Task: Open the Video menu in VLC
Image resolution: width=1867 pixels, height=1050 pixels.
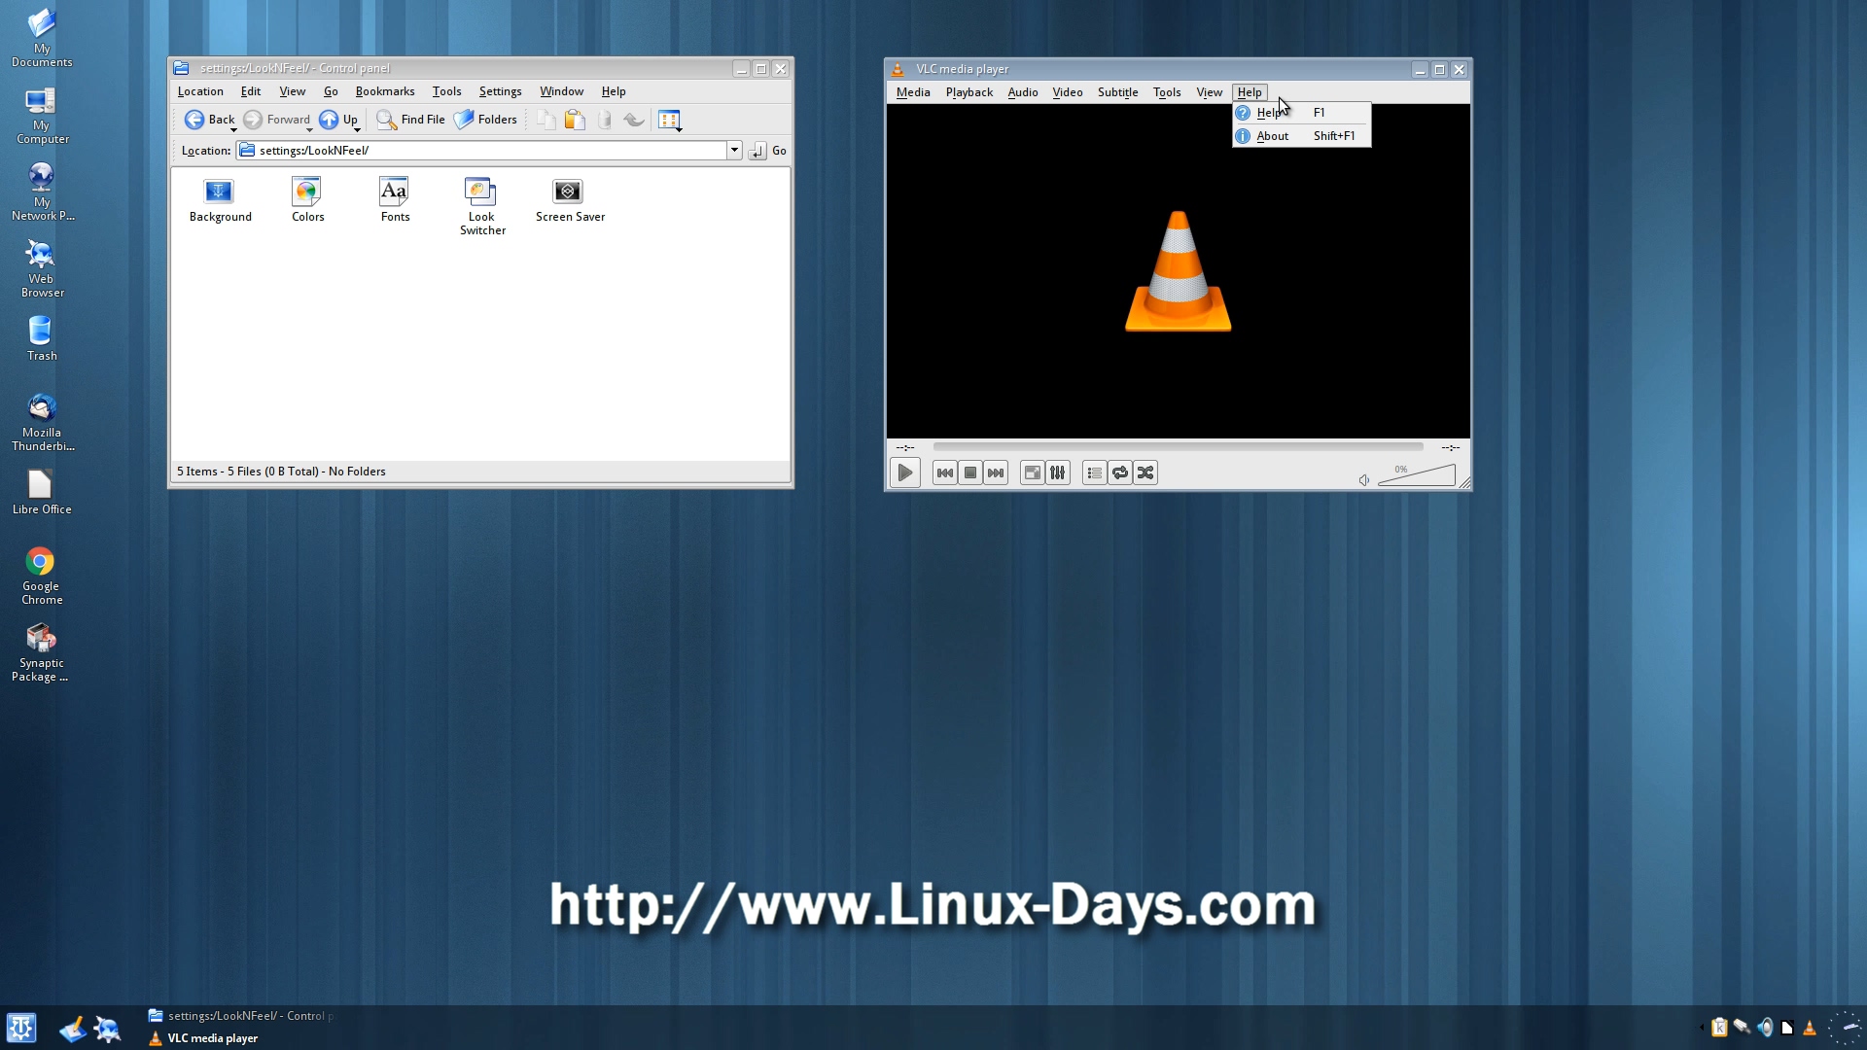Action: (1068, 92)
